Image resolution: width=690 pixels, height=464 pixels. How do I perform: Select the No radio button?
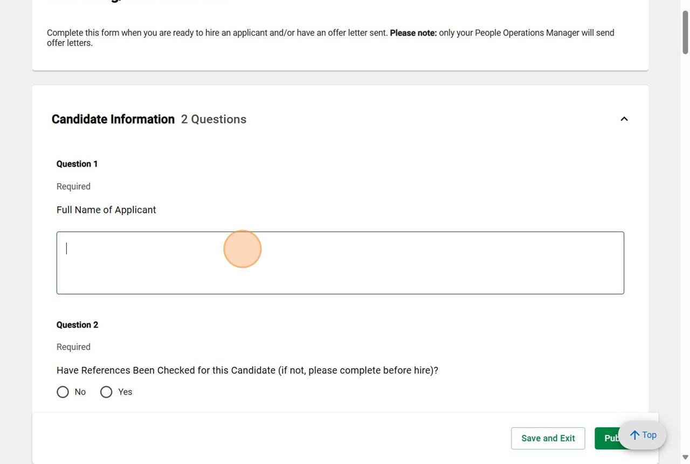click(x=63, y=392)
